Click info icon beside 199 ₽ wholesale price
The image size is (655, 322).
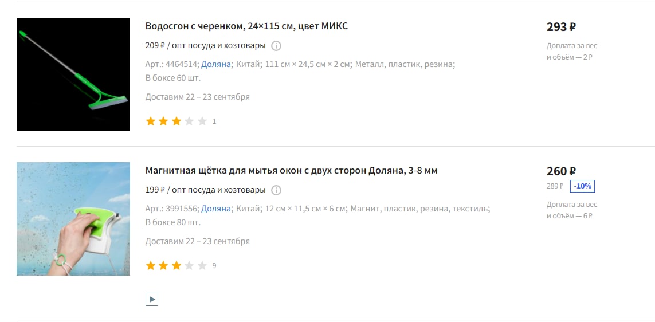coord(276,190)
